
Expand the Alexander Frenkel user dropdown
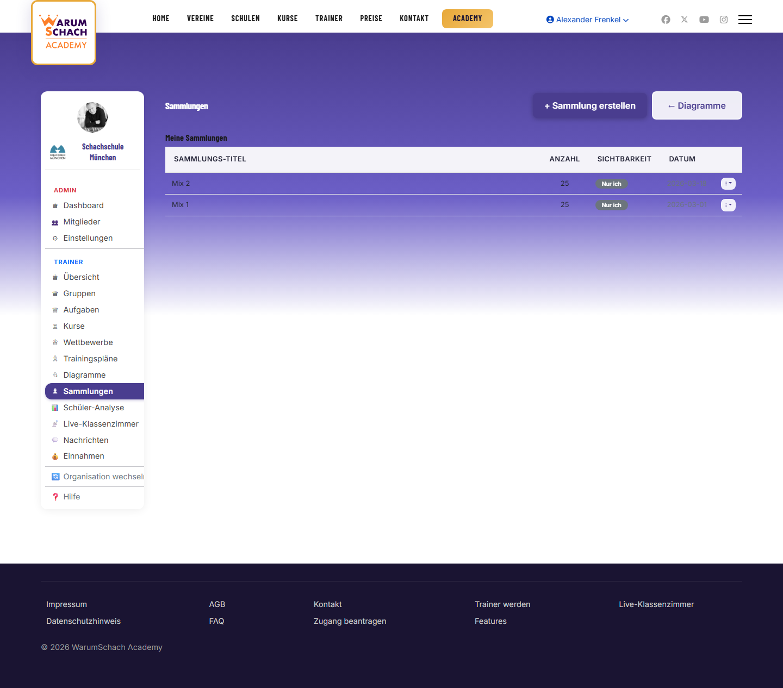(x=588, y=20)
